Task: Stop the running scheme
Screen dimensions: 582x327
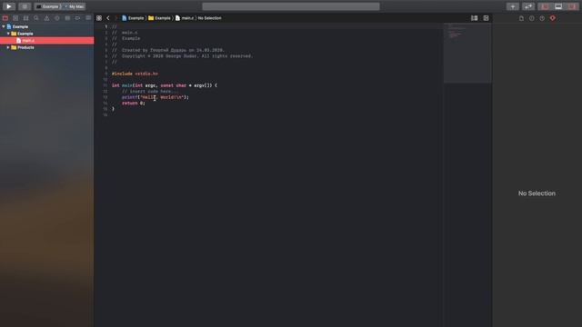Action: click(x=25, y=6)
